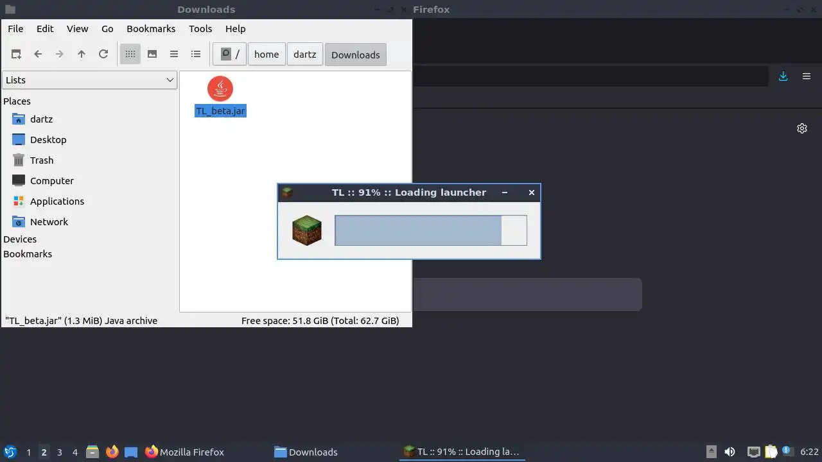822x462 pixels.
Task: Switch to compact view mode
Action: click(174, 55)
